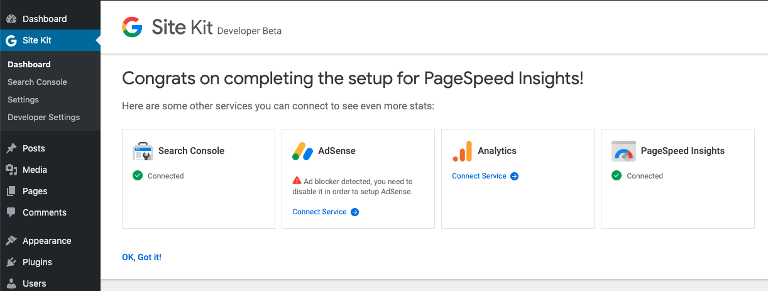Image resolution: width=768 pixels, height=291 pixels.
Task: Click the Plugins plug icon
Action: tap(11, 262)
